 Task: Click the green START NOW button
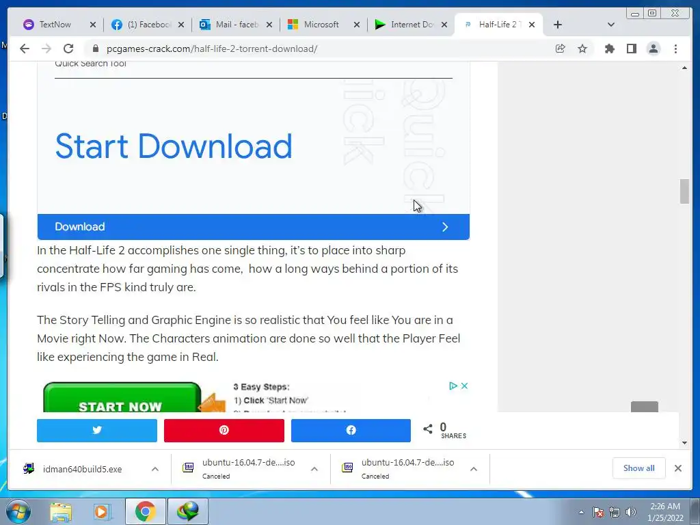coord(122,398)
